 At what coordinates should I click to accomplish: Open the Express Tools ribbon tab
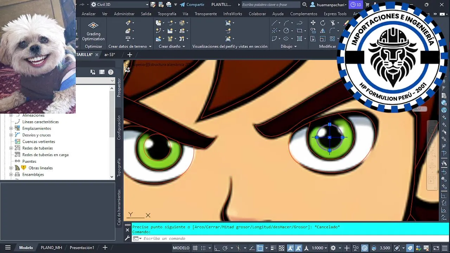pyautogui.click(x=335, y=14)
